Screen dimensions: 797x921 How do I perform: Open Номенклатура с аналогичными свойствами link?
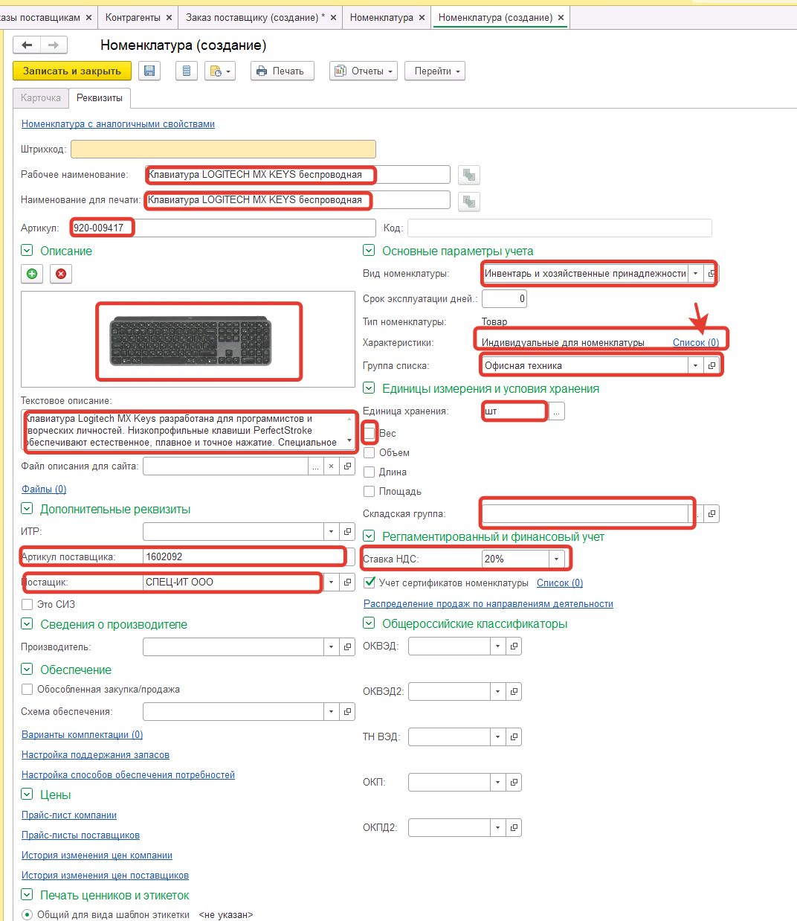[118, 124]
